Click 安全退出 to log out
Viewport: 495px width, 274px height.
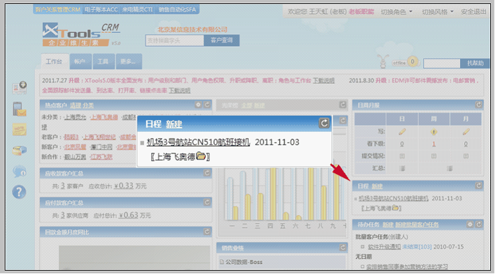[x=474, y=12]
